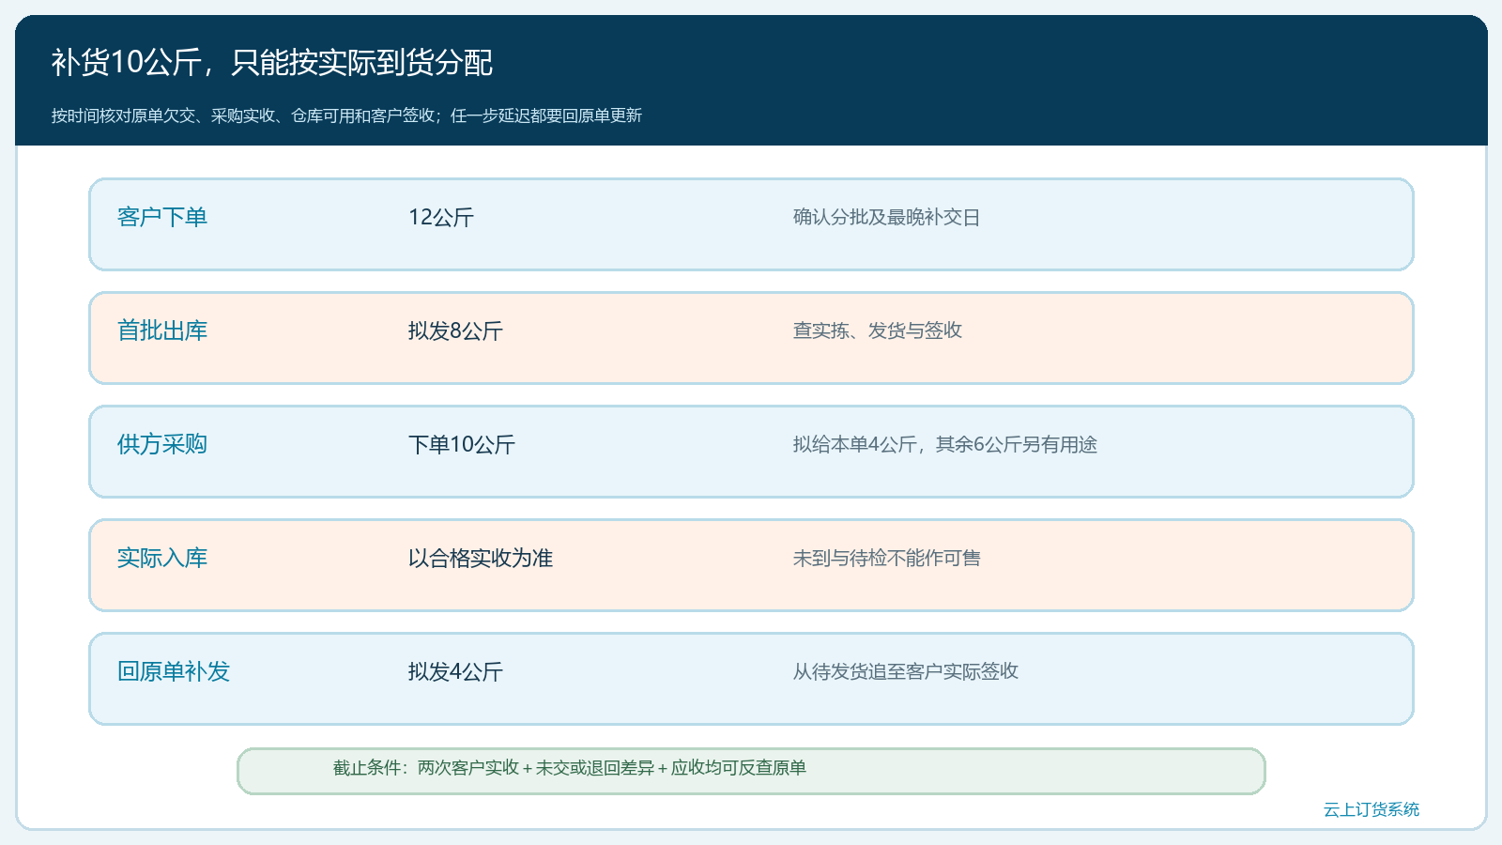This screenshot has width=1502, height=845.
Task: Click the 拟给本单4公斤 allocation note
Action: pyautogui.click(x=944, y=444)
